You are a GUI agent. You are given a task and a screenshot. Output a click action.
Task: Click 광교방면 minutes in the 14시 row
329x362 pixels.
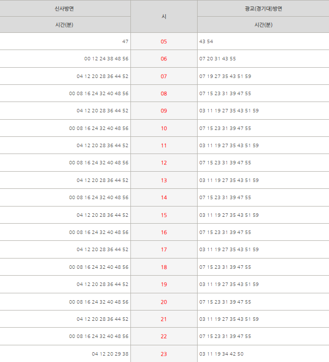pyautogui.click(x=225, y=197)
